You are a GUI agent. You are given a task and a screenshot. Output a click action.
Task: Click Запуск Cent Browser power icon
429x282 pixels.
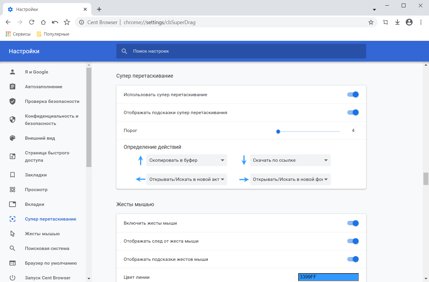[x=12, y=278]
